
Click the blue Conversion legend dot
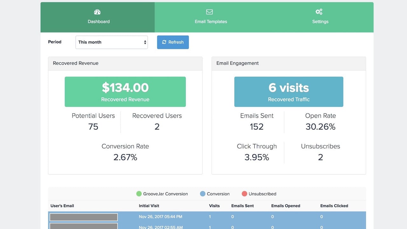click(x=203, y=194)
